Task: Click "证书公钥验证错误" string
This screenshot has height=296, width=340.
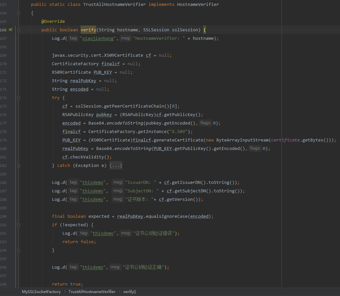Action: 154,233
